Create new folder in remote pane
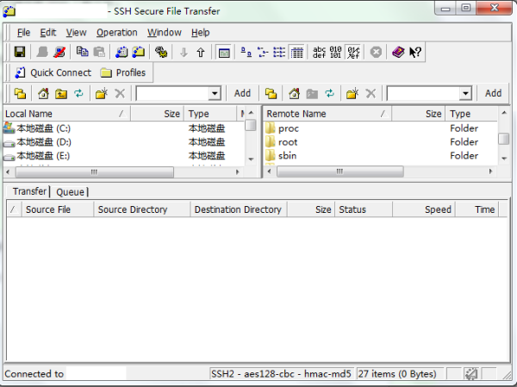Screen dimensions: 517x387 click(x=352, y=93)
